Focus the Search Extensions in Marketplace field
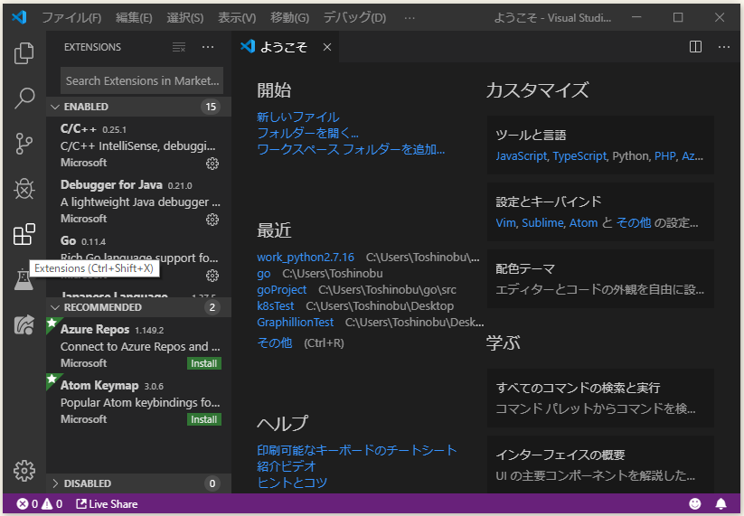Image resolution: width=744 pixels, height=516 pixels. pos(141,80)
